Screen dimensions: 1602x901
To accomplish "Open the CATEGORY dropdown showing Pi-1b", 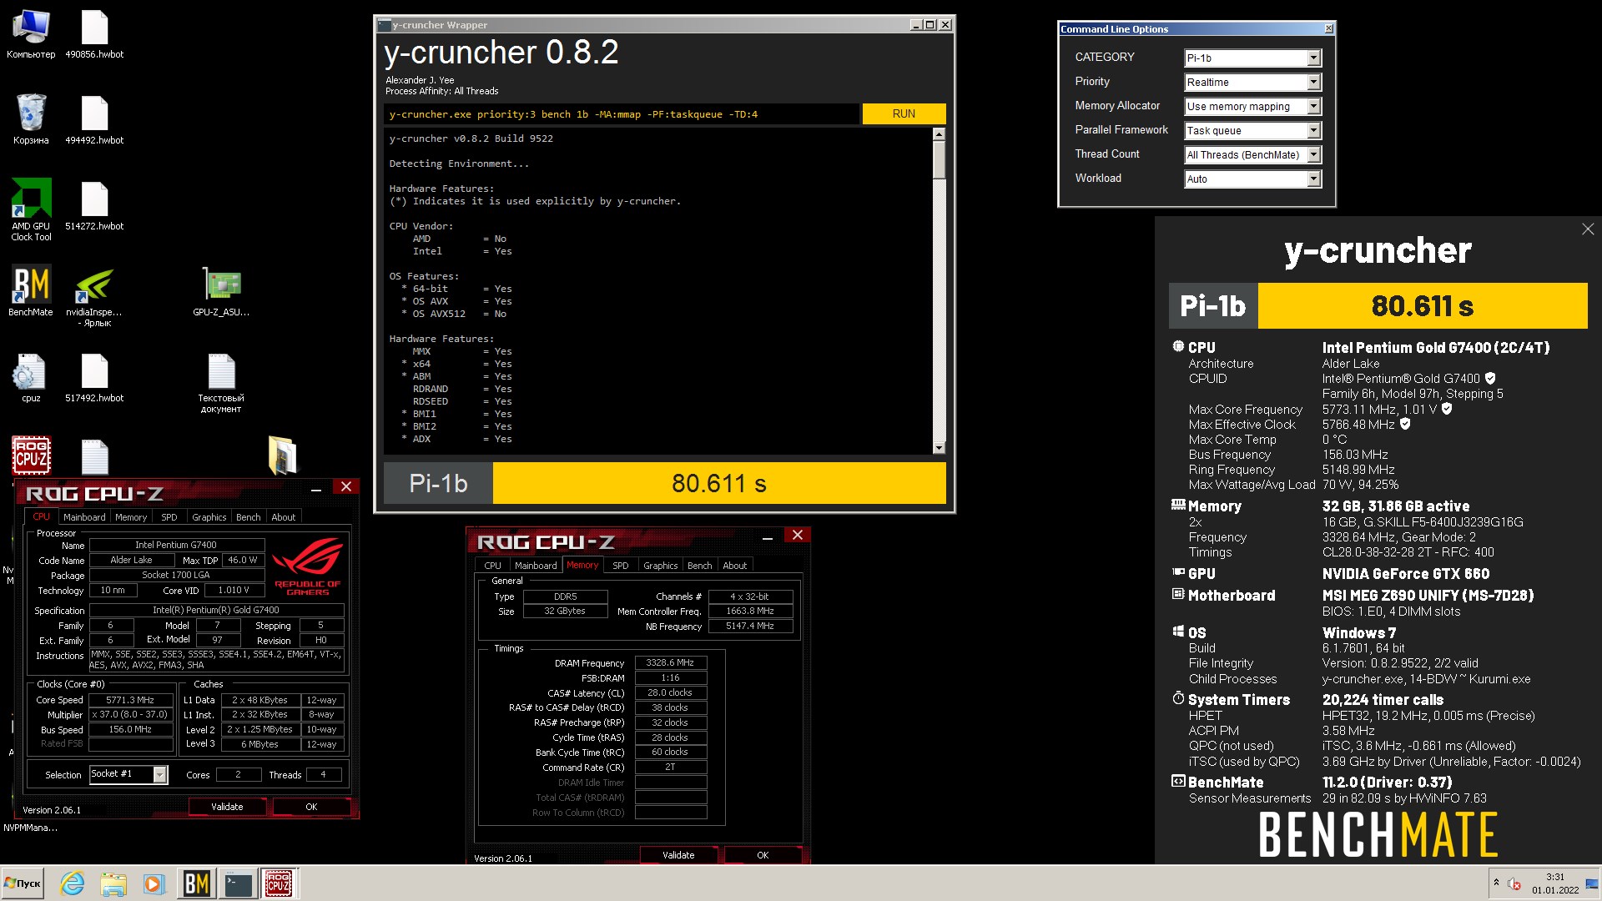I will click(1252, 58).
